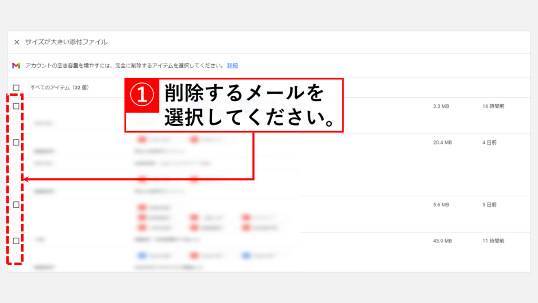The image size is (538, 303).
Task: Close the サイズが大きい添付ファイル panel with X
Action: [x=16, y=42]
